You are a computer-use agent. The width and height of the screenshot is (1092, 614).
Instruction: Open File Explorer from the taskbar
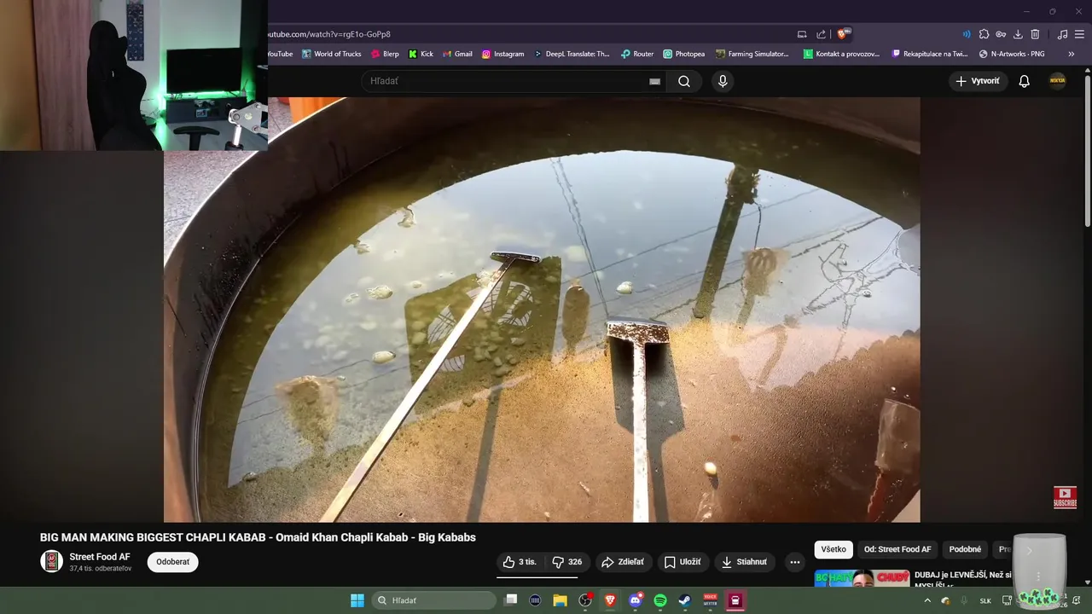560,600
